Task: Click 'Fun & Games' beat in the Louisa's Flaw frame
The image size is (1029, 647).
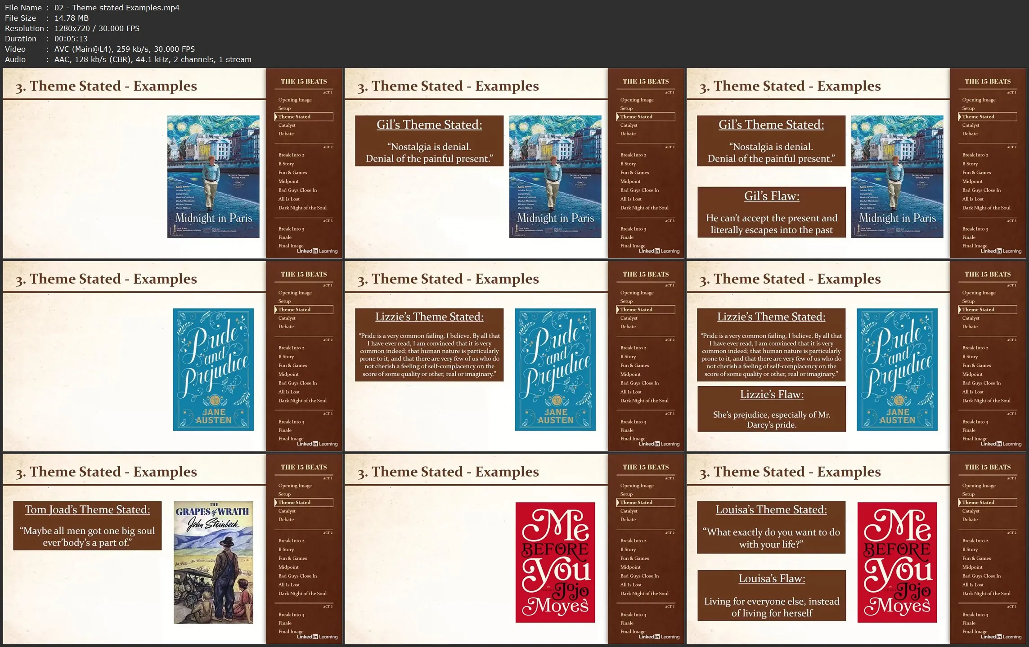Action: pos(976,558)
